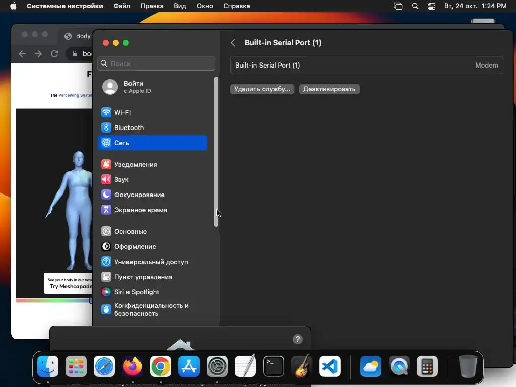Click the date and time in menu bar
This screenshot has width=516, height=387.
point(475,6)
